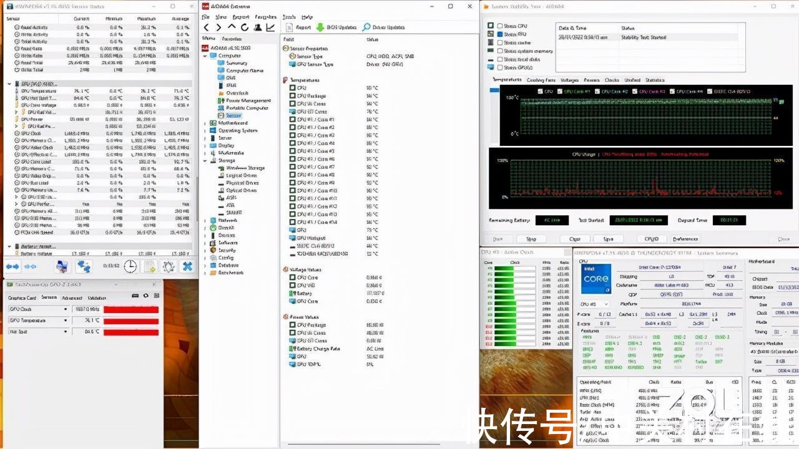Open GPU Clock dropdown in GPU-Z
799x449 pixels.
(66, 309)
